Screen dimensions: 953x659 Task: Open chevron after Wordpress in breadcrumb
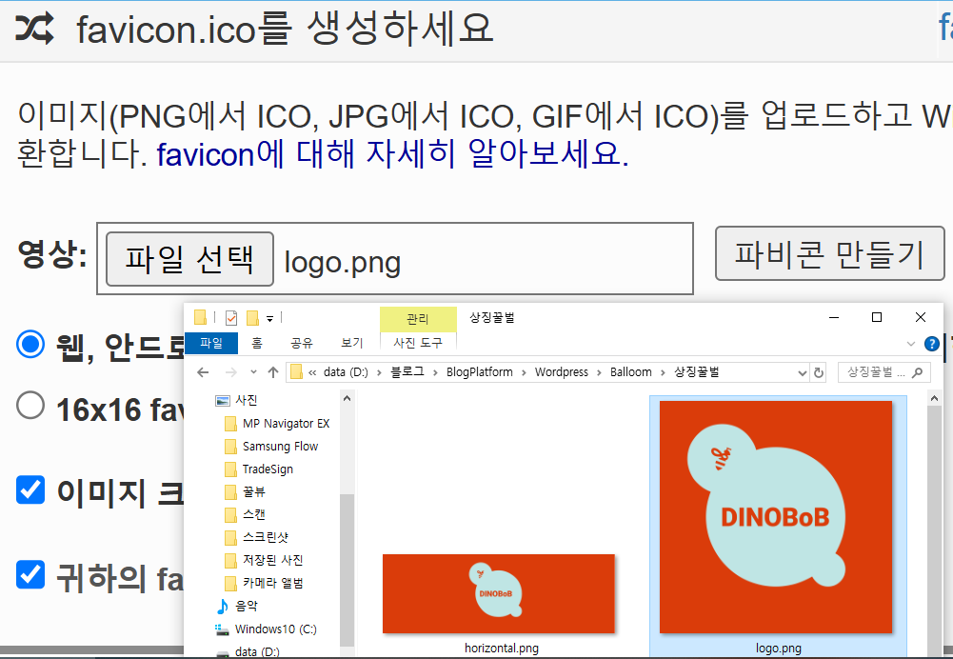[599, 372]
